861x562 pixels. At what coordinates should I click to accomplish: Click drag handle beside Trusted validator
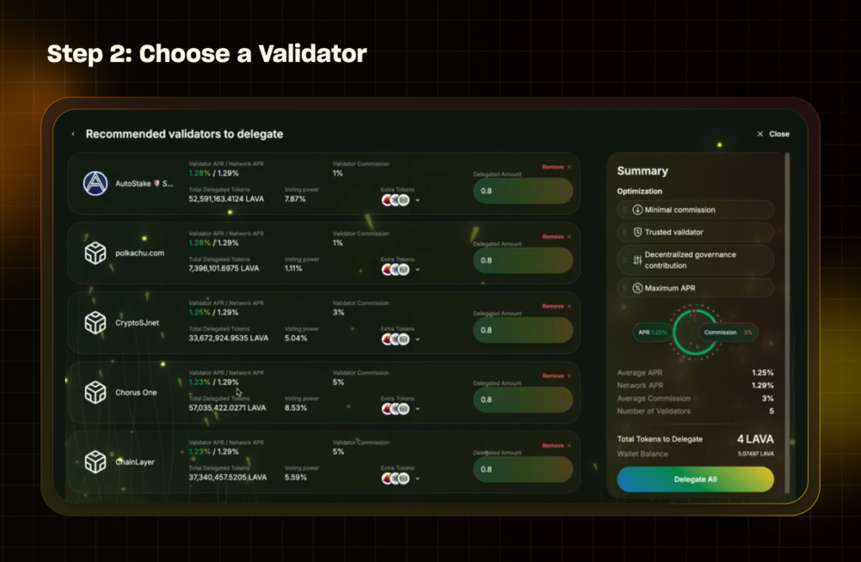click(625, 232)
